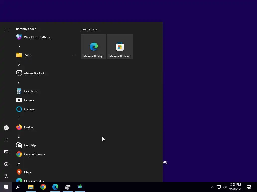Launch Chrome from the taskbar
This screenshot has height=192, width=257.
click(43, 187)
